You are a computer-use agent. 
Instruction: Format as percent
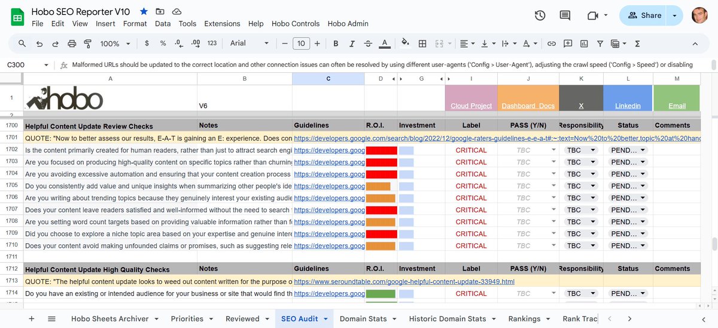(x=163, y=44)
